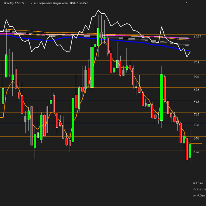Click the 'BSE 526881' symbol label
Image resolution: width=206 pixels, height=206 pixels.
click(x=79, y=3)
